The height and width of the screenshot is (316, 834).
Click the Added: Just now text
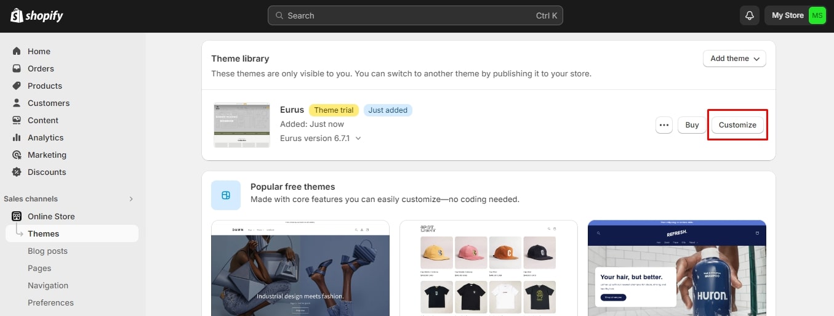point(312,124)
